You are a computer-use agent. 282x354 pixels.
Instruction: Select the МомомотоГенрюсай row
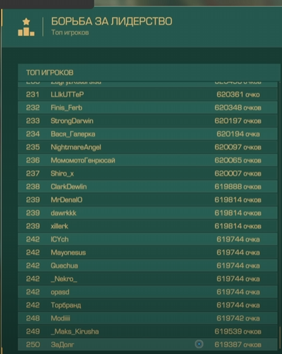[x=148, y=161]
